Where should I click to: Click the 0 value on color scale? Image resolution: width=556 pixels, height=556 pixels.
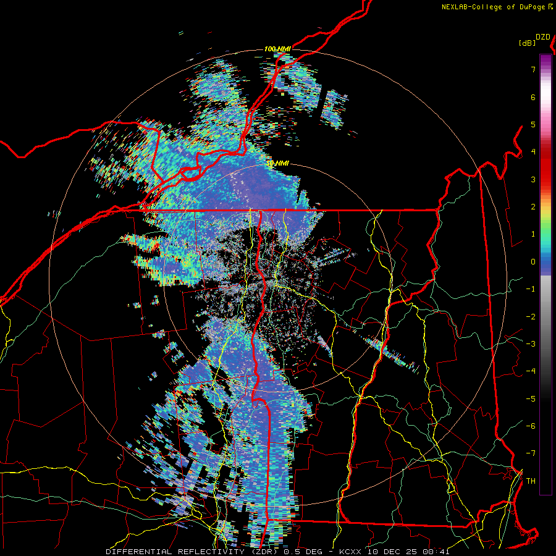point(533,262)
